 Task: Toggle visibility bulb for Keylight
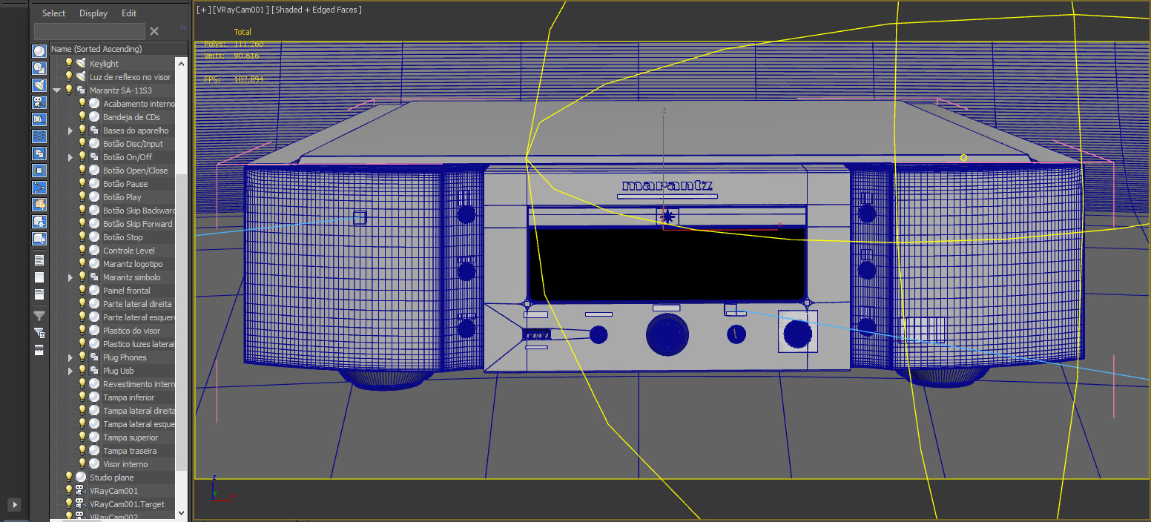(x=69, y=64)
